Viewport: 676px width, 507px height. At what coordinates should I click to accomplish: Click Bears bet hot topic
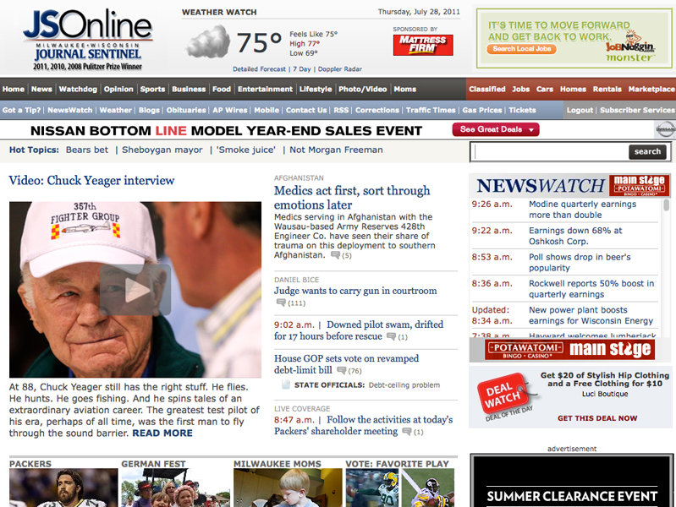coord(87,150)
